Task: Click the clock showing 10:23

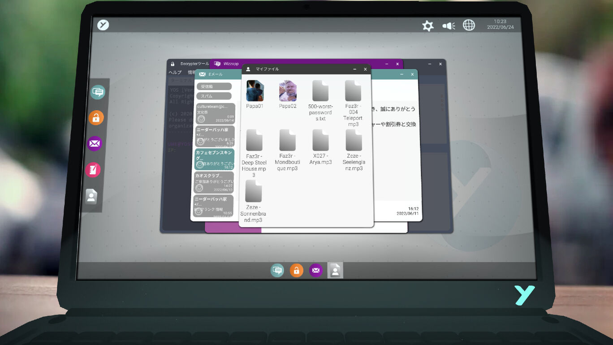Action: [500, 22]
